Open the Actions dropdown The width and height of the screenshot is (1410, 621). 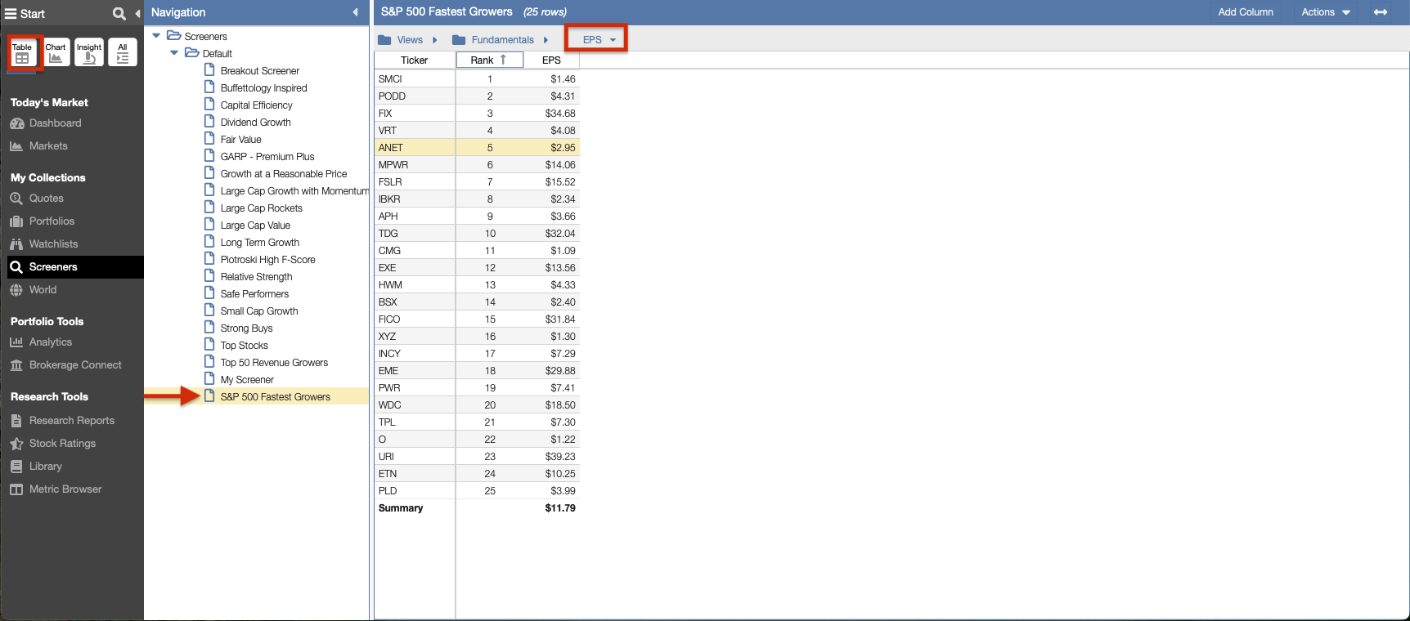pyautogui.click(x=1326, y=12)
